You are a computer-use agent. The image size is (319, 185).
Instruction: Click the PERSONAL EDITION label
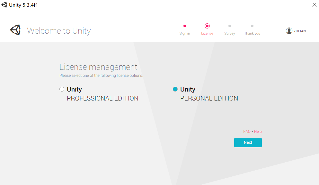[209, 98]
